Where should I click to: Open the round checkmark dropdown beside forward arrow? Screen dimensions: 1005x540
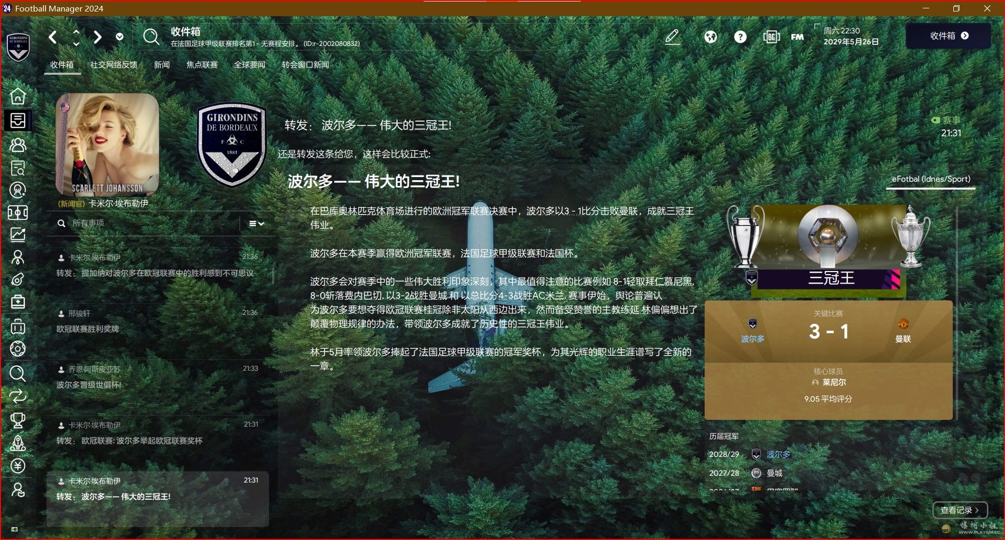120,37
